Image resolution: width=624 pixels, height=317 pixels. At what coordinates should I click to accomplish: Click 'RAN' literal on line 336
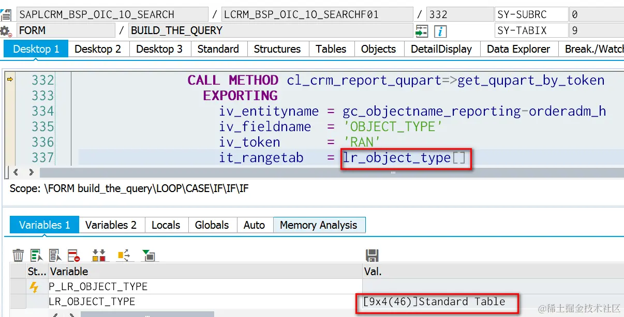click(362, 142)
